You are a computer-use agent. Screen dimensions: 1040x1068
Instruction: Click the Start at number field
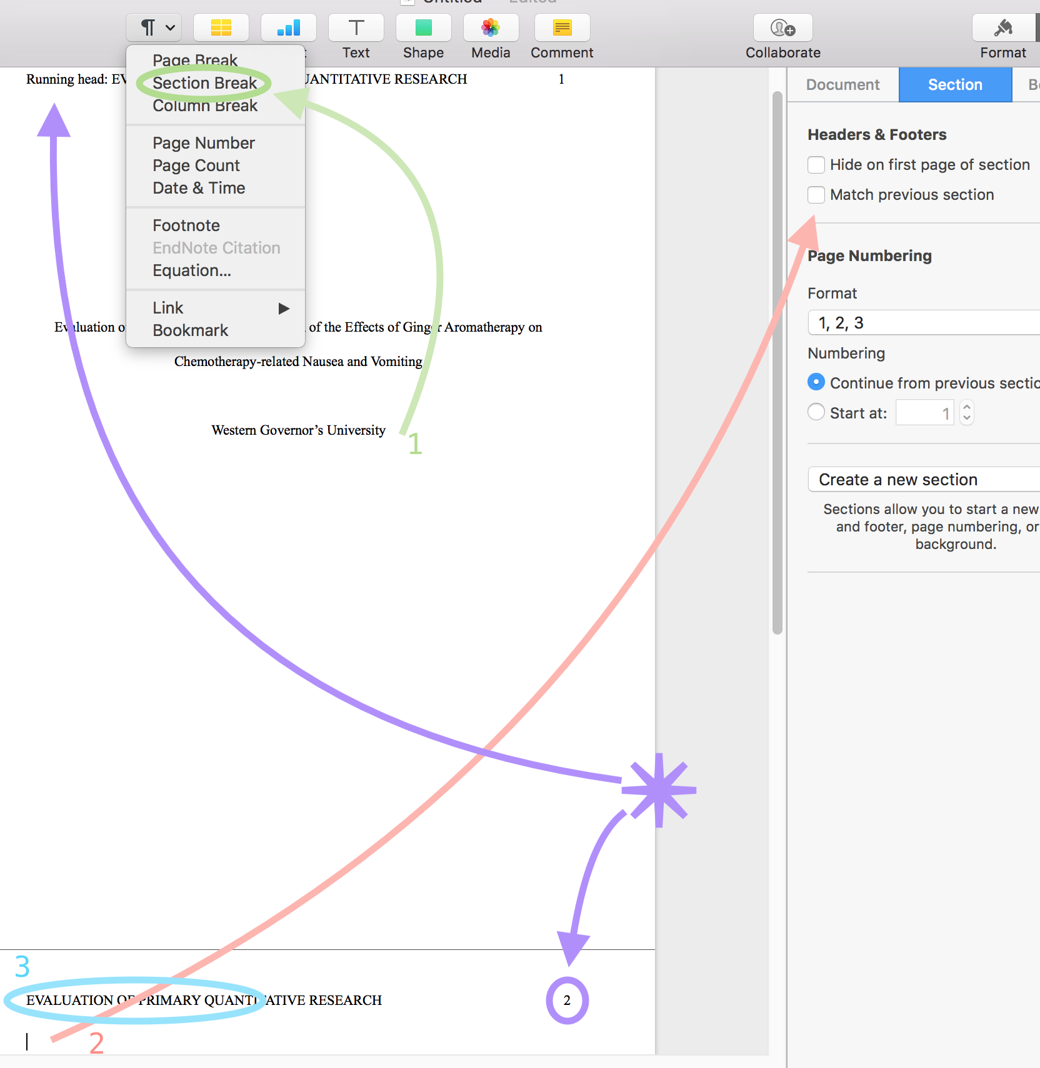pyautogui.click(x=925, y=413)
